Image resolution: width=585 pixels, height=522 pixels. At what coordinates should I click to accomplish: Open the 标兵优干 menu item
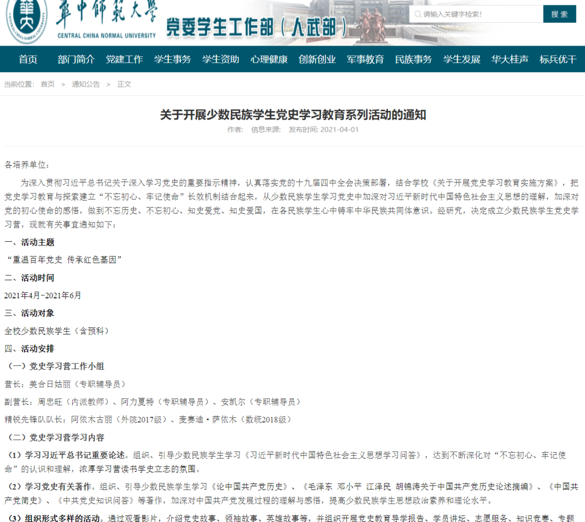(558, 60)
